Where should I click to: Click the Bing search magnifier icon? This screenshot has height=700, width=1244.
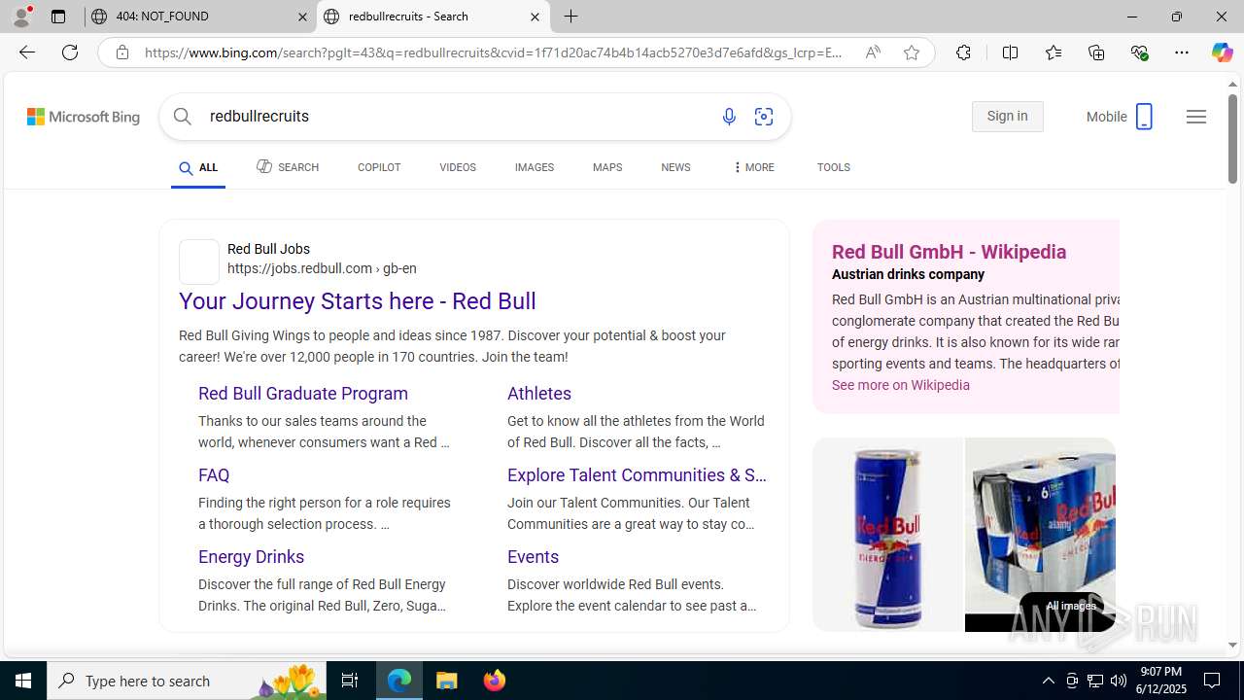183,116
